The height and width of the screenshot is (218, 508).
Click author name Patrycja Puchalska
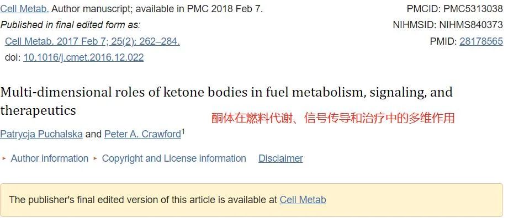41,134
